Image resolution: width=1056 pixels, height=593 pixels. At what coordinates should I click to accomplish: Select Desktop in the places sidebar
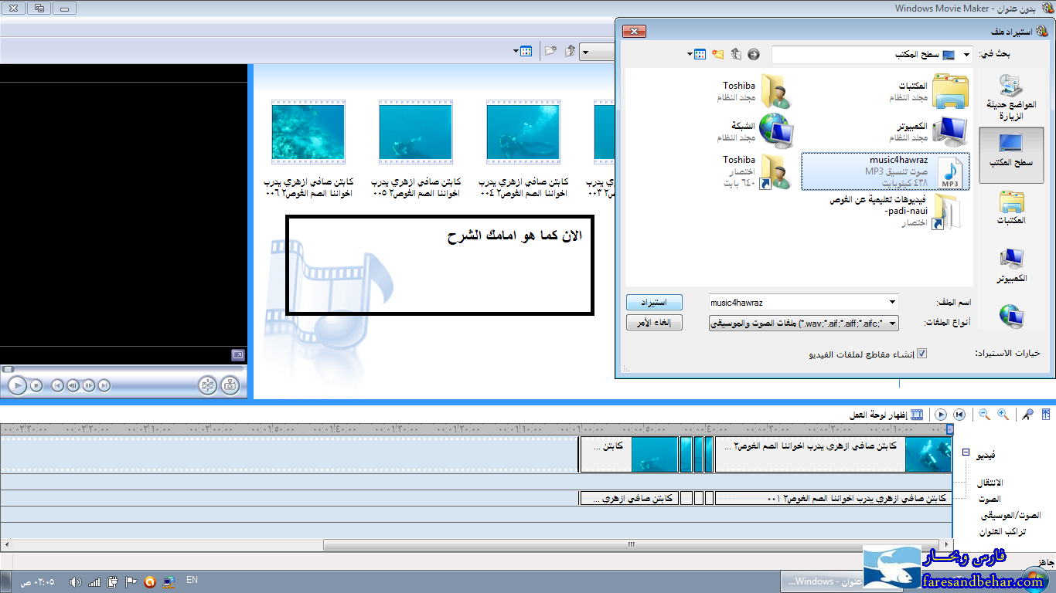(x=1011, y=152)
